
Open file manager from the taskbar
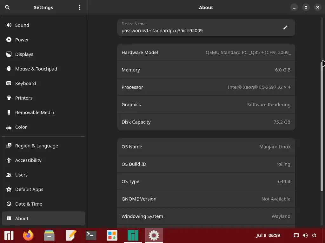point(49,235)
